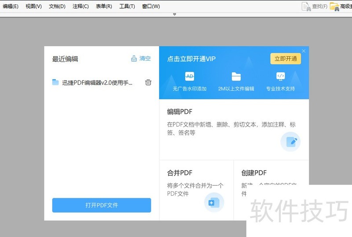Click the 专业技术支持 monitor icon
The image size is (352, 237).
coord(281,77)
